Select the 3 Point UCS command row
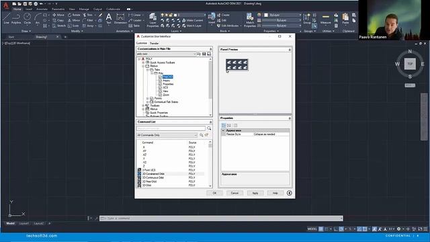 (x=171, y=170)
